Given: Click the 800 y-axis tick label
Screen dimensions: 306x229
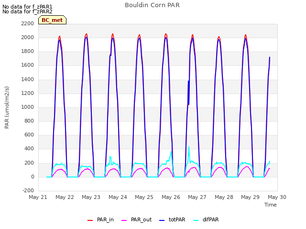Looking at the screenshot, I should [x=29, y=121].
